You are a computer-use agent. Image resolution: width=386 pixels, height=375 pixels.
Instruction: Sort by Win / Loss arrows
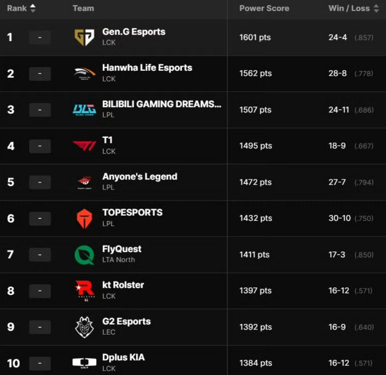pyautogui.click(x=376, y=8)
